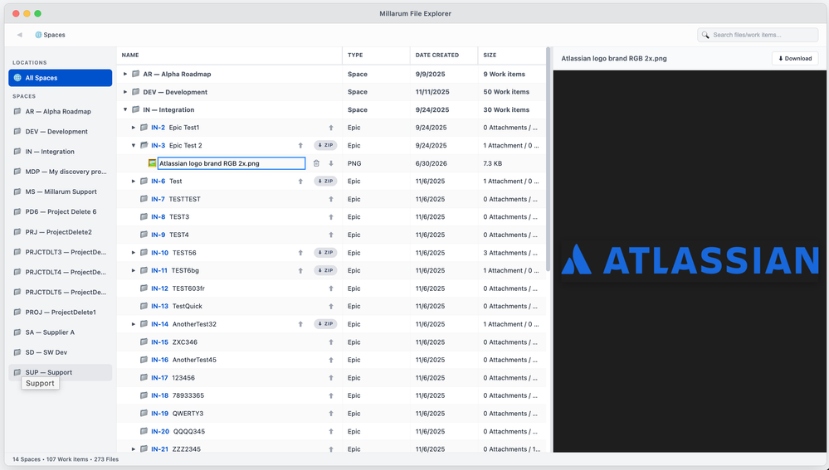Focus the Search files/work items field
This screenshot has height=470, width=829.
(758, 35)
